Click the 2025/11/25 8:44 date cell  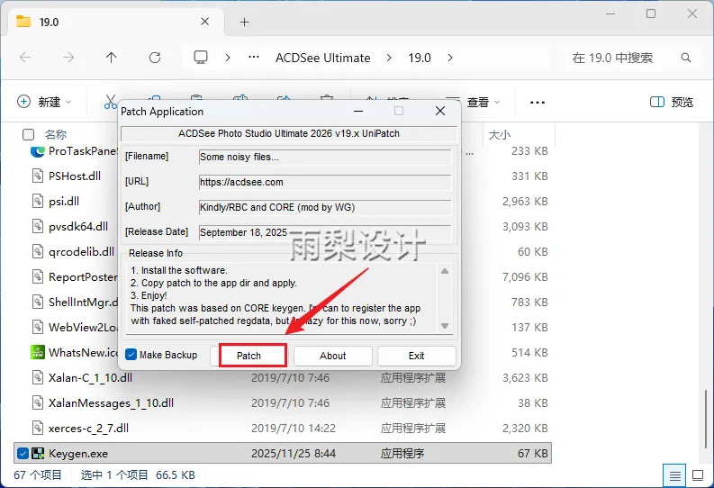294,454
